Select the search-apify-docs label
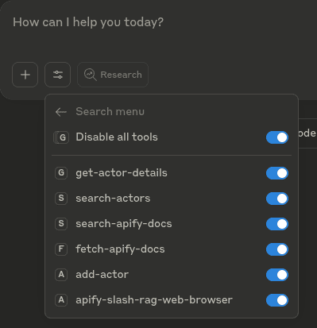The height and width of the screenshot is (328, 317). click(x=124, y=224)
